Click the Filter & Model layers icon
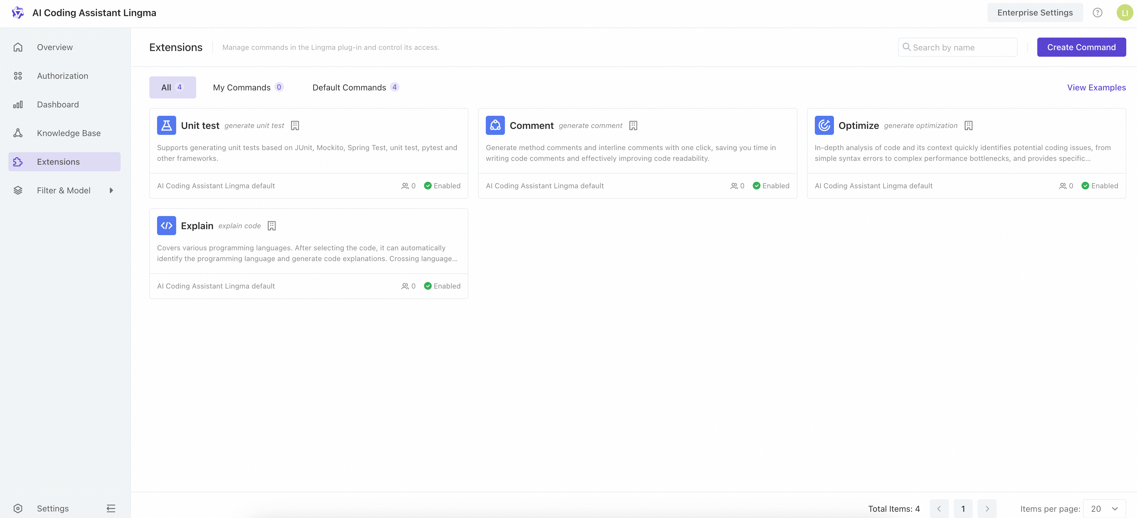Screen dimensions: 1137x518 (x=18, y=191)
